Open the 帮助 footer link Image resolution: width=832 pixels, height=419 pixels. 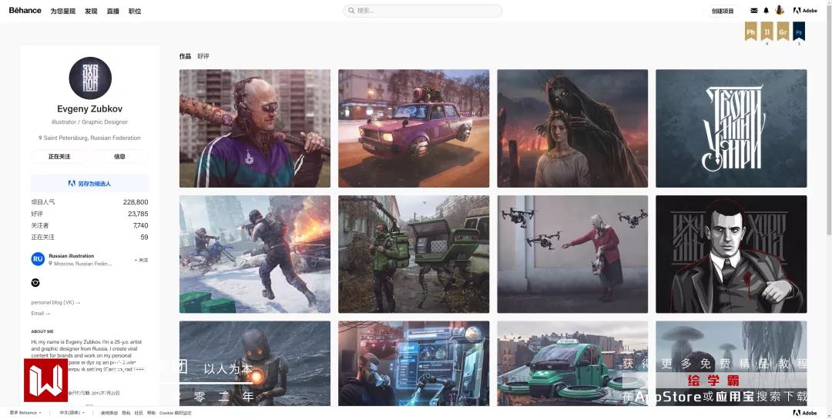(x=151, y=413)
